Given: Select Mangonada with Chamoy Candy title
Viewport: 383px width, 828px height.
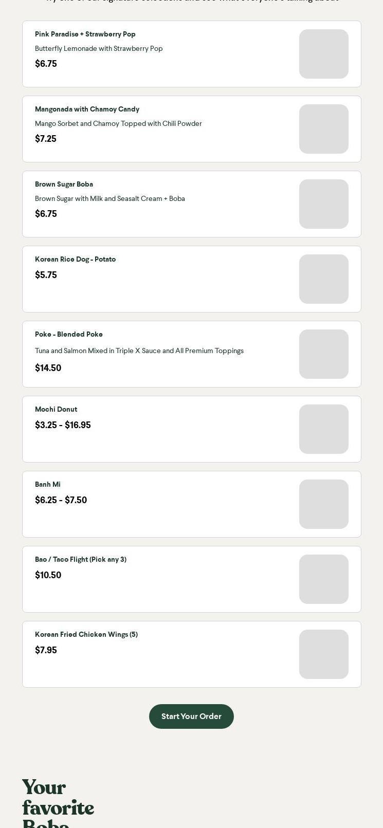Looking at the screenshot, I should [87, 109].
